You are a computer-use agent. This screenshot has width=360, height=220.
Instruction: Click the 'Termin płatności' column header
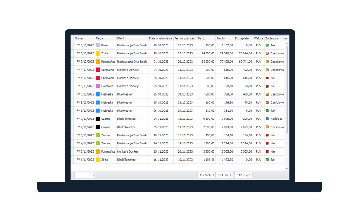point(185,38)
